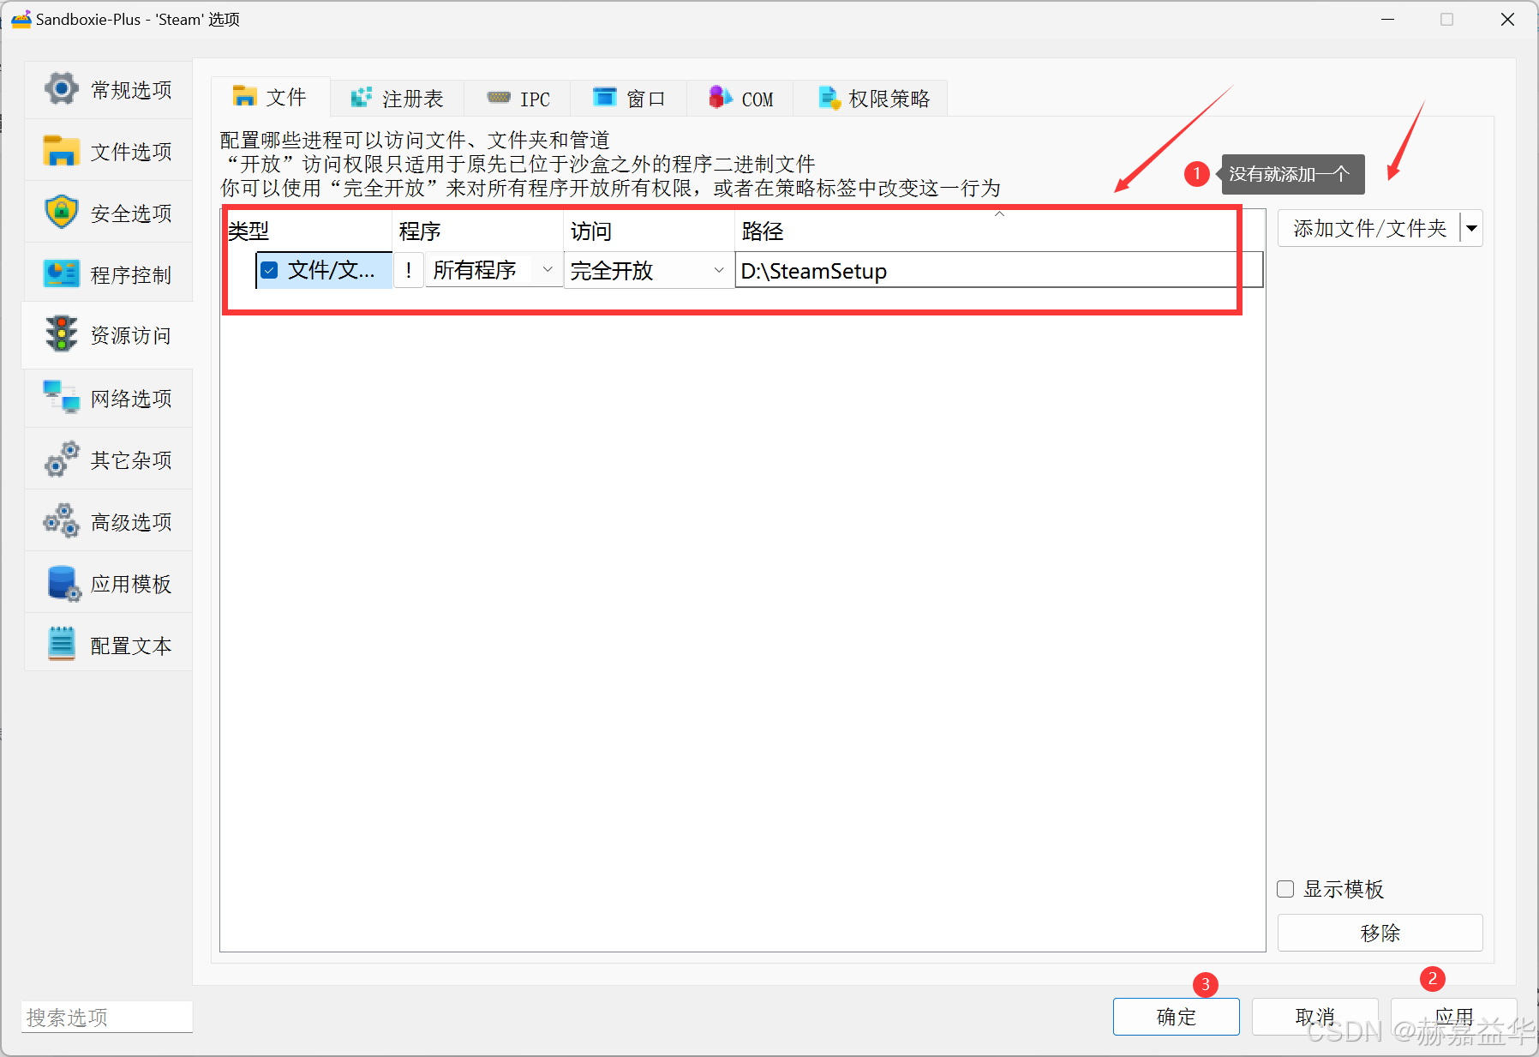Click the 文件 tab folder icon

click(244, 96)
